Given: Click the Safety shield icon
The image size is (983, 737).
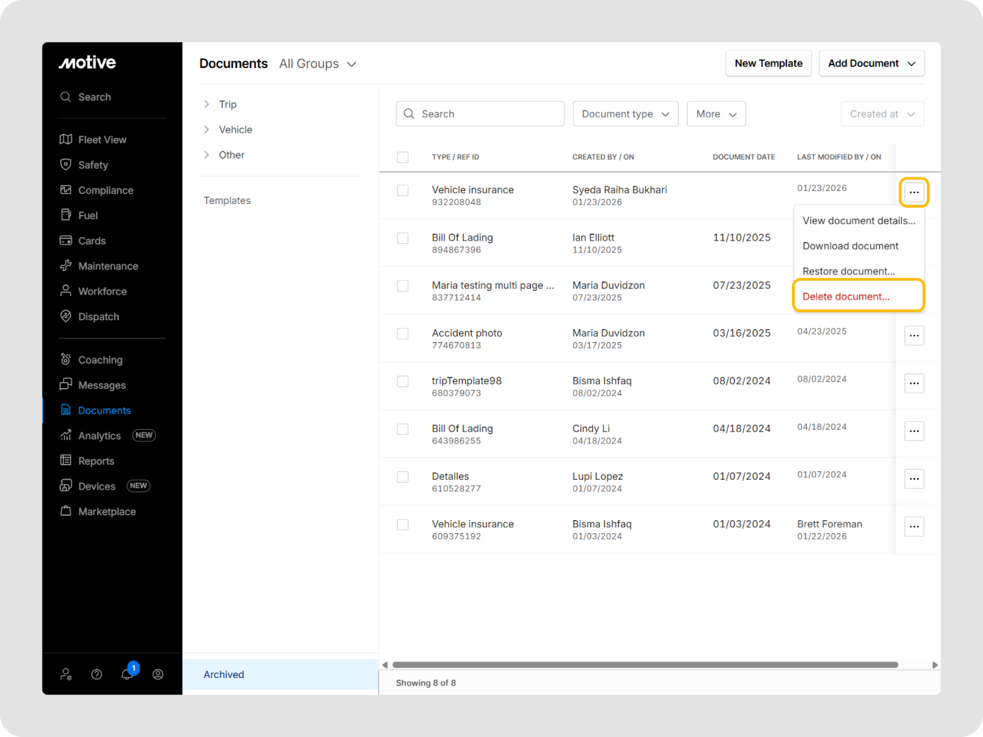Looking at the screenshot, I should click(x=66, y=165).
